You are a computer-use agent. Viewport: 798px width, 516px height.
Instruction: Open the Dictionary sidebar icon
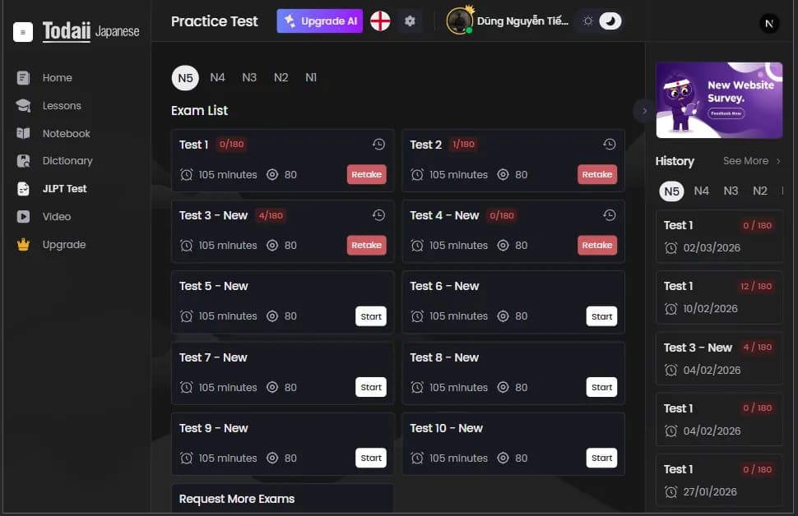coord(24,161)
